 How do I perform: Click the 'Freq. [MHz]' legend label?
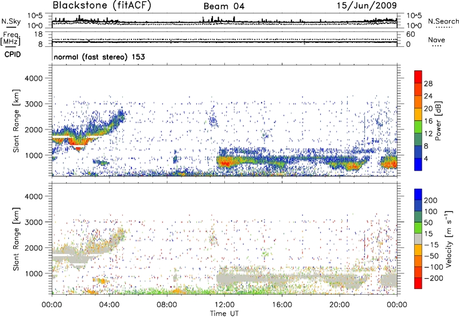10,38
